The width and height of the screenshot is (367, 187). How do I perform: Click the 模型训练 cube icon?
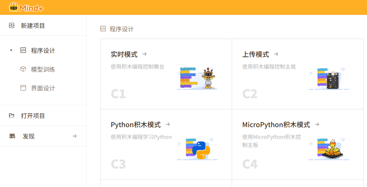click(23, 69)
